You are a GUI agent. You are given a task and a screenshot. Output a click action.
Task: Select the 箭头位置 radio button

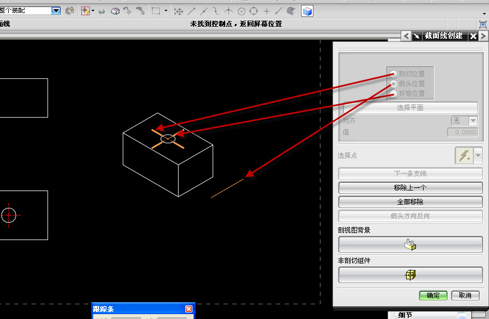click(393, 83)
